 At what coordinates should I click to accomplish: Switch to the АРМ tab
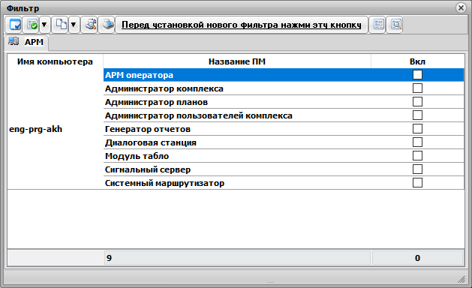pos(26,42)
